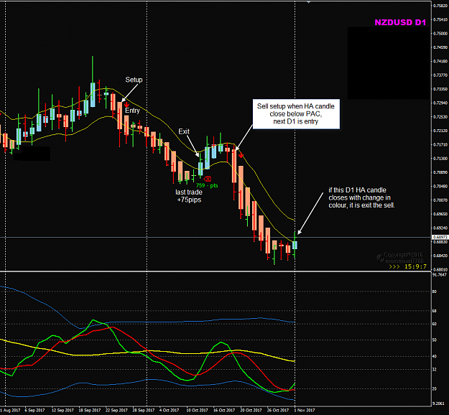This screenshot has width=449, height=415.
Task: Click the subwindow divider above the oscillator
Action: (216, 271)
